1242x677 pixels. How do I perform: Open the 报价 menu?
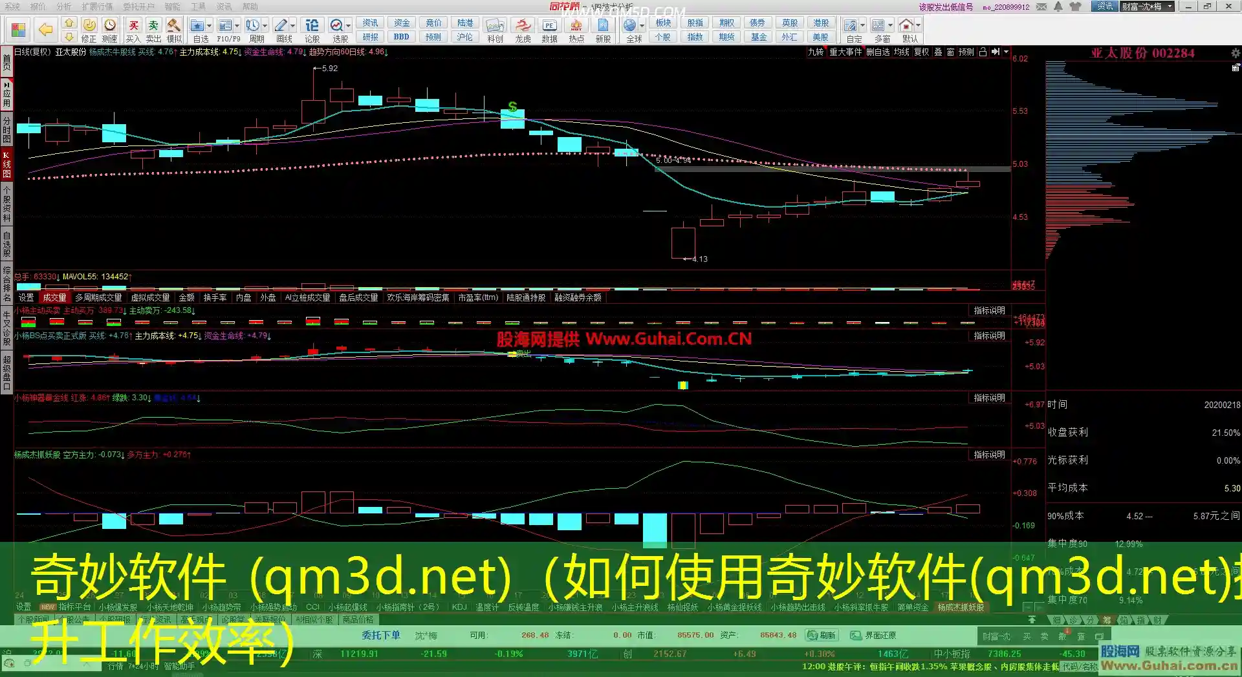tap(38, 6)
